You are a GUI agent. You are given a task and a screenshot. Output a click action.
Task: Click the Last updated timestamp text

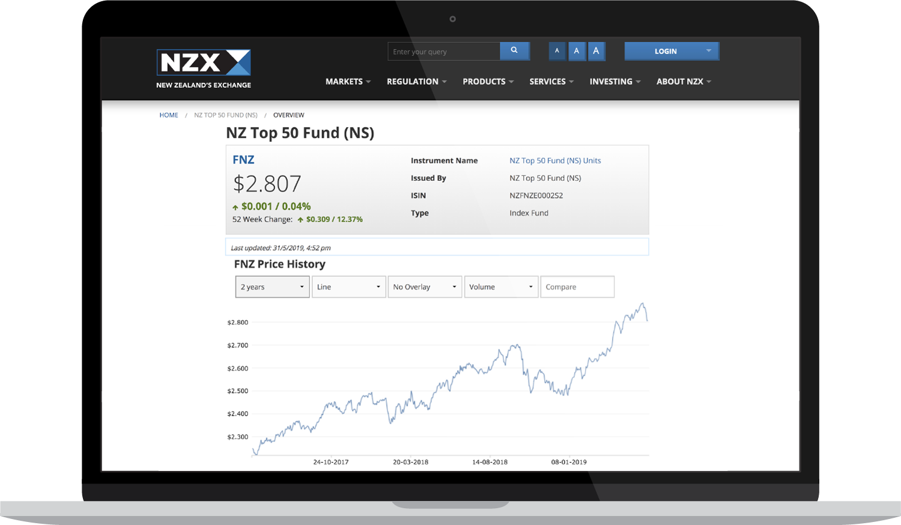281,248
